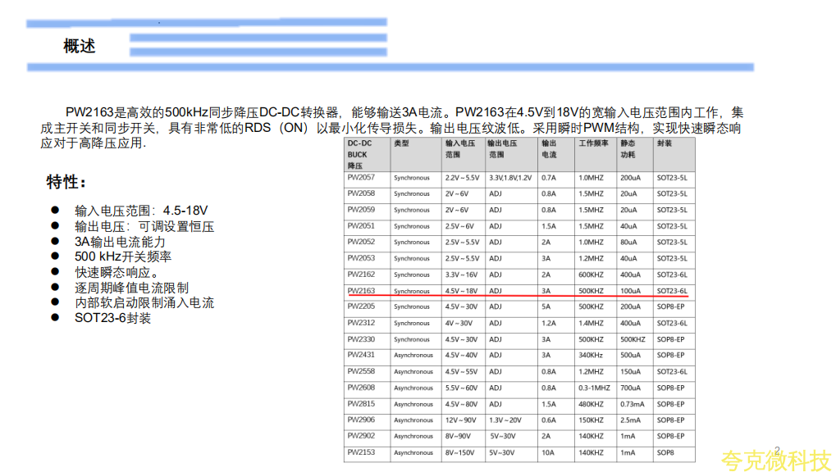Click the SOT23-6封装 bullet item

[x=112, y=318]
